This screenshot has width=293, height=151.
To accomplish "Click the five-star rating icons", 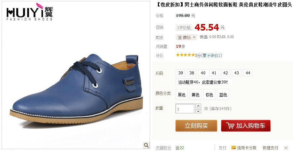I will click(x=185, y=55).
